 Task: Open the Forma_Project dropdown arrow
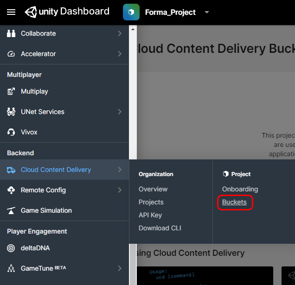[x=207, y=12]
